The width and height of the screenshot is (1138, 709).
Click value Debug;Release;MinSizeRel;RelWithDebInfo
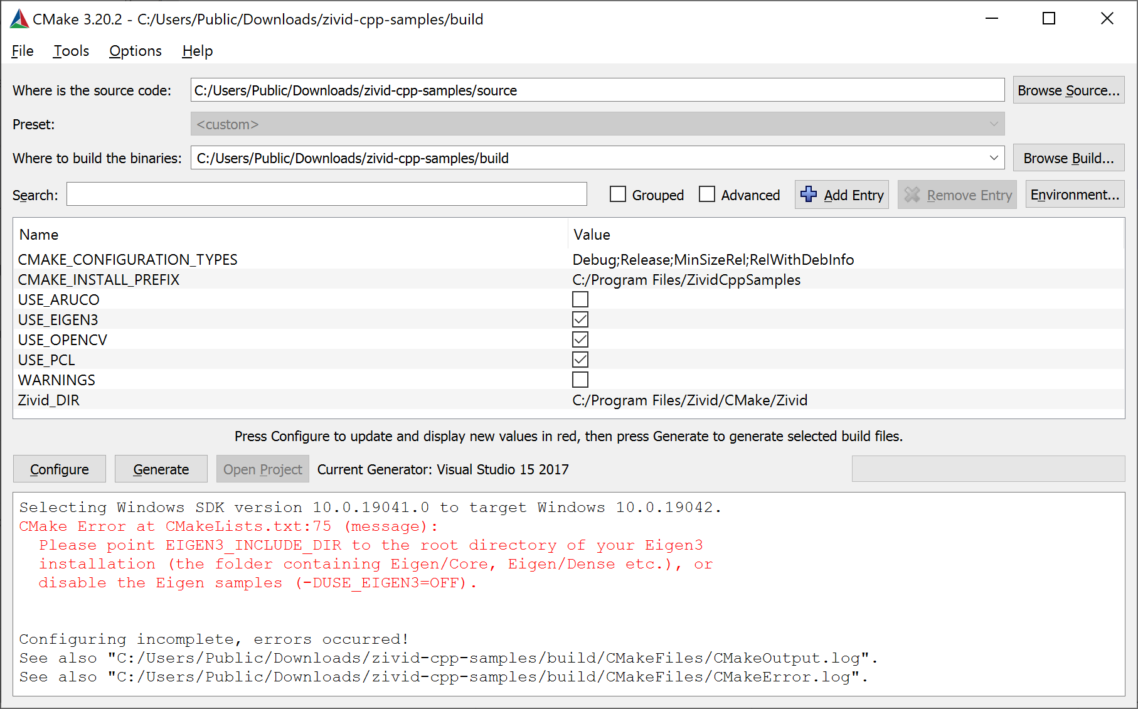coord(713,260)
